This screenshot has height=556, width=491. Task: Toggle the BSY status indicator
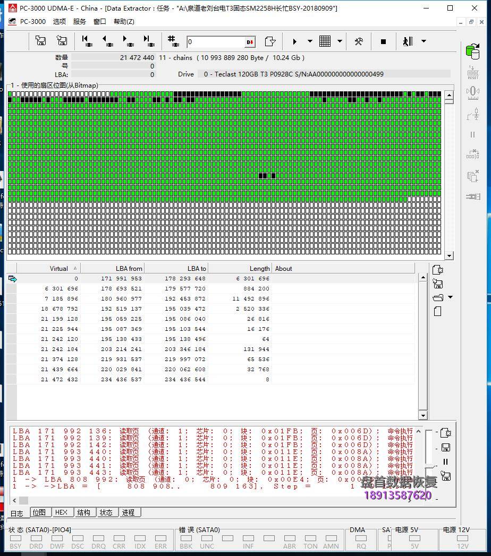15,538
